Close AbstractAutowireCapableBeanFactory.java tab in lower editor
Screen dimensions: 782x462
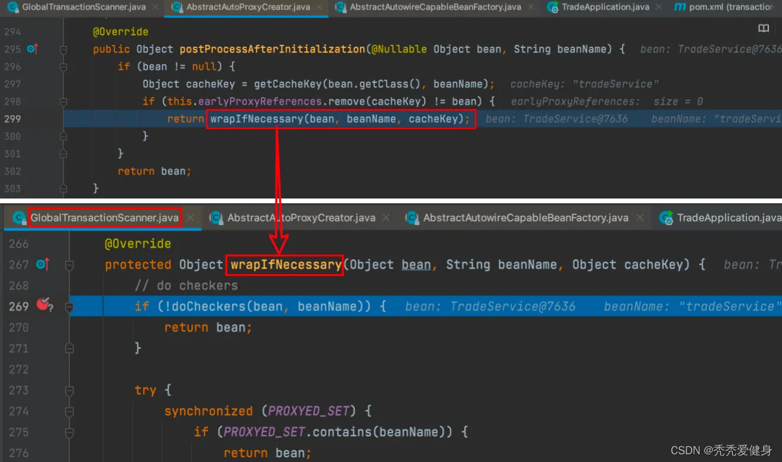point(639,217)
